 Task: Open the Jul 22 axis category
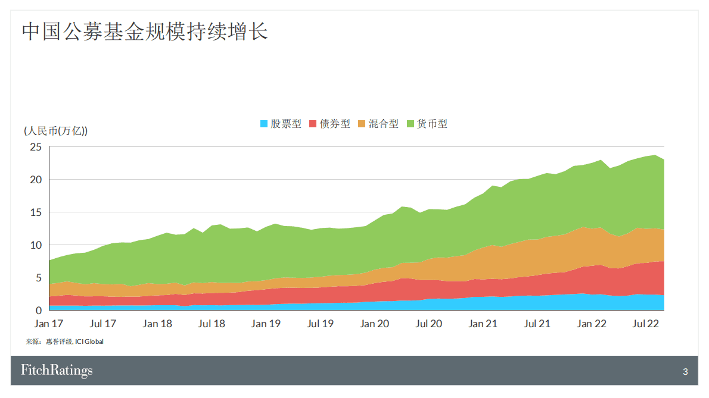(x=646, y=323)
